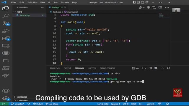The width and height of the screenshot is (189, 106).
Task: Toggle secondary side bar layout button
Action: pos(143,2)
